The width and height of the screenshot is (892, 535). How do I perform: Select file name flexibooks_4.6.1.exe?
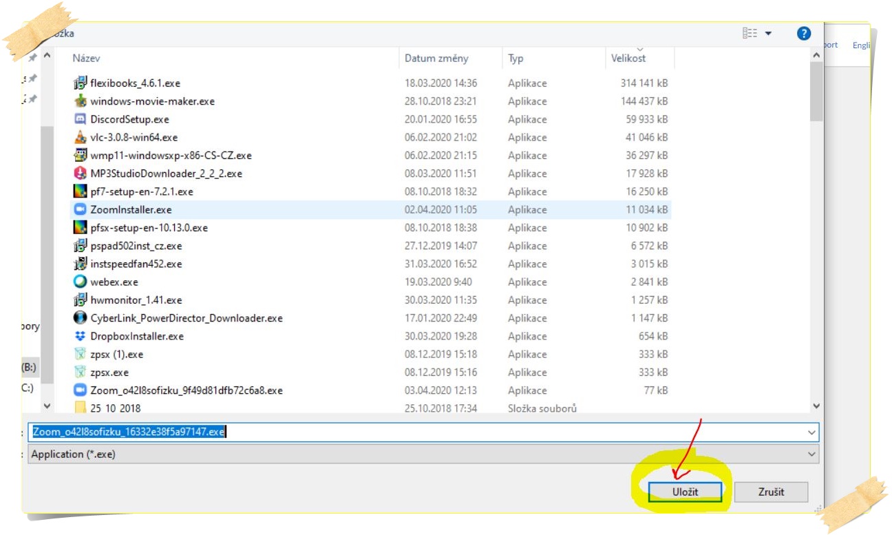point(136,83)
